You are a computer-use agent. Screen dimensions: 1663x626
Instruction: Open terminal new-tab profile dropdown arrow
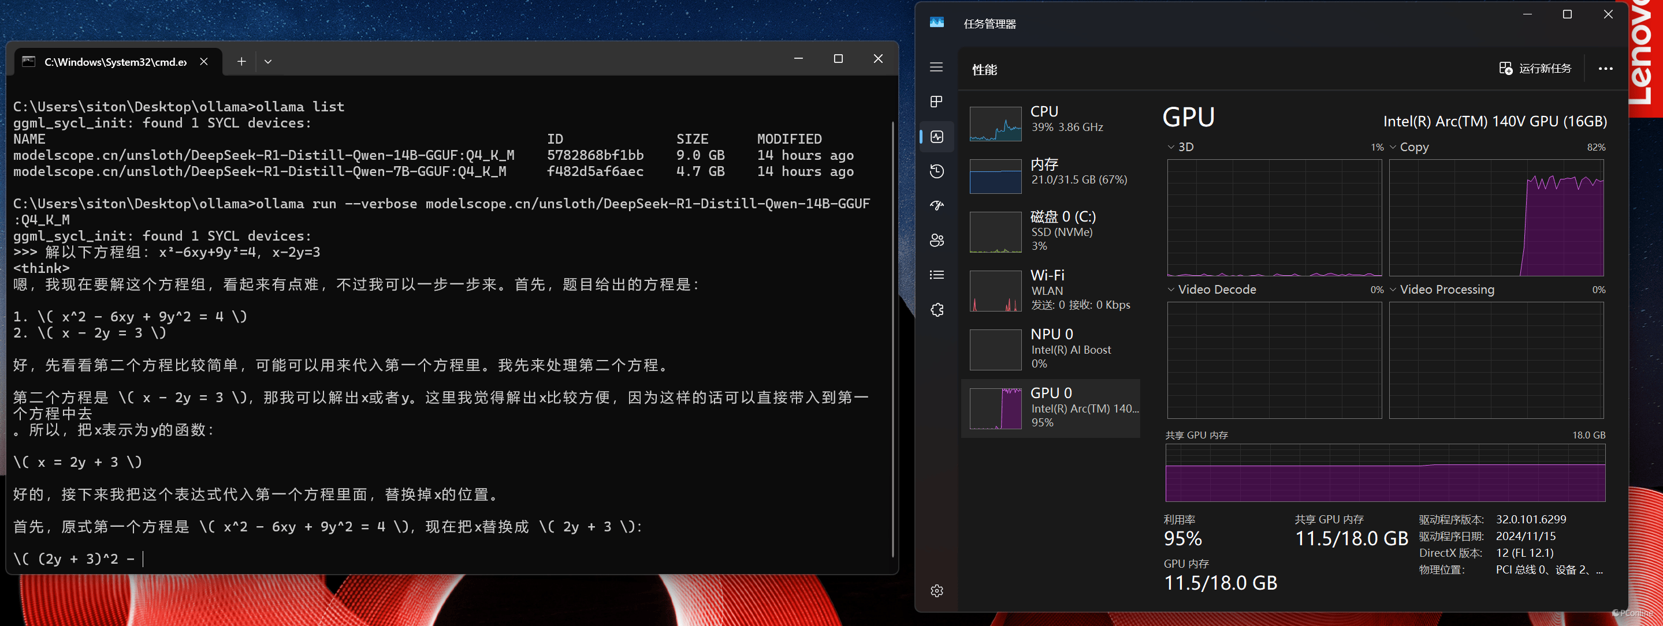tap(268, 62)
